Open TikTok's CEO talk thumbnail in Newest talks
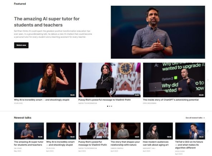212x156 pixels. 190,131
